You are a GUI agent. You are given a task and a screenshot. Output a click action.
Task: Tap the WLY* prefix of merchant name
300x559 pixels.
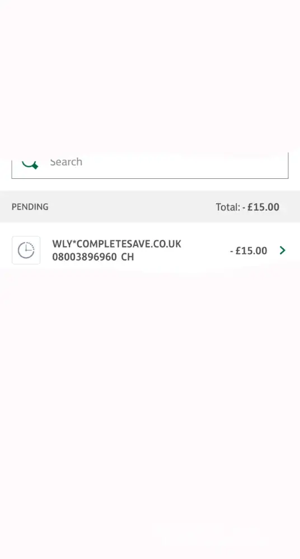[x=64, y=244]
